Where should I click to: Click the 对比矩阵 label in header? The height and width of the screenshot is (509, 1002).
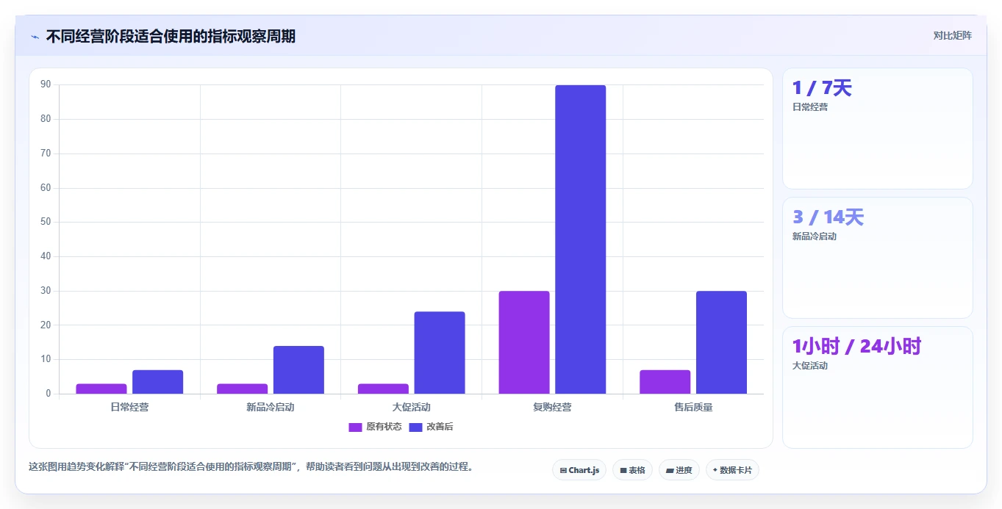point(952,35)
